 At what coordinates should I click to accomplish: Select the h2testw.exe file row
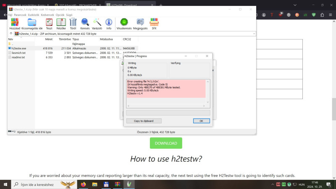73,48
